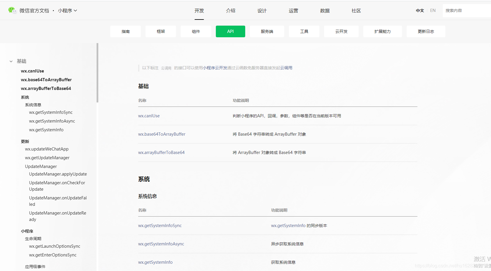Open the 组件 sub-navigation button
The height and width of the screenshot is (271, 491).
pyautogui.click(x=196, y=31)
